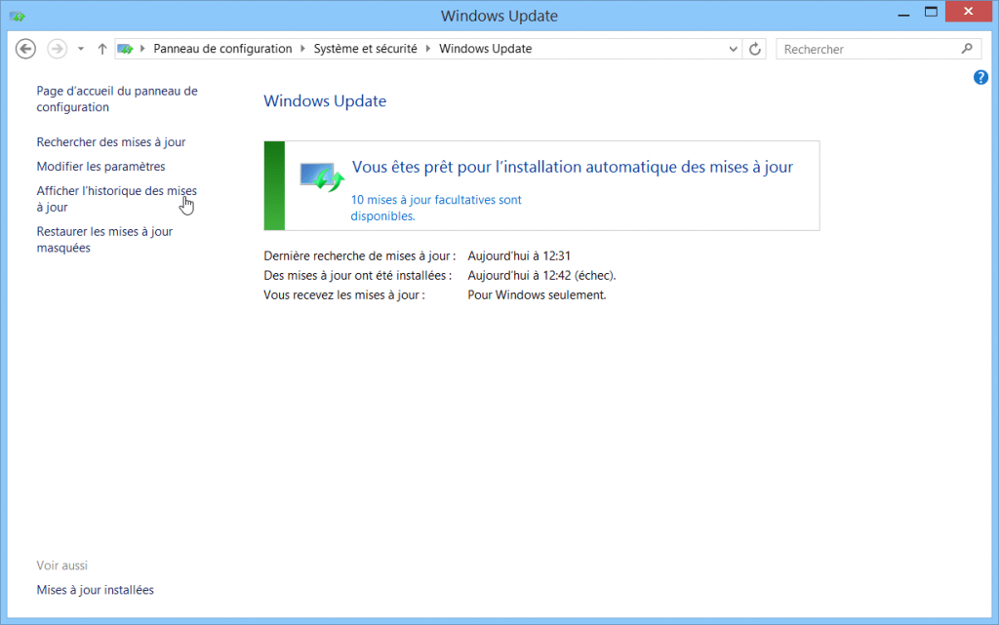Viewport: 999px width, 625px height.
Task: Open help with the blue question mark
Action: point(980,78)
